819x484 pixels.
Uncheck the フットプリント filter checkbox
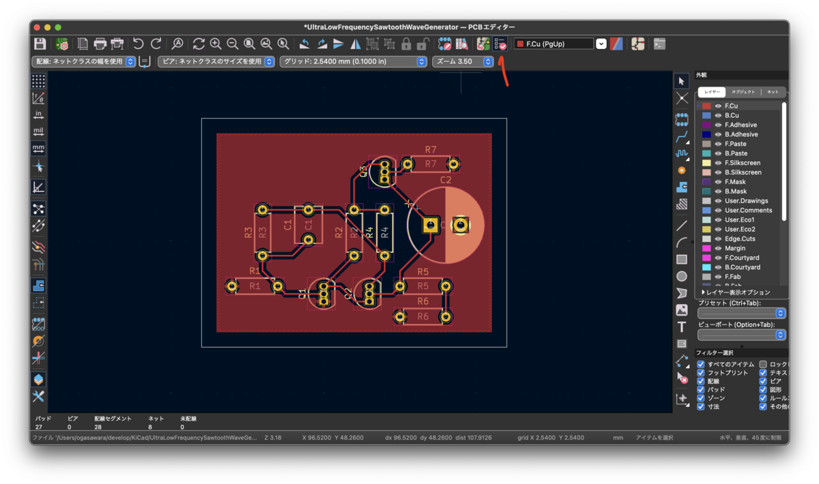[x=700, y=373]
